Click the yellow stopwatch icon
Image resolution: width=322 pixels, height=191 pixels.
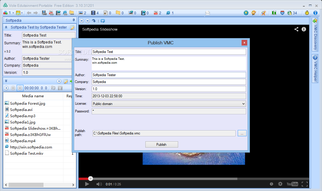[x=307, y=13]
